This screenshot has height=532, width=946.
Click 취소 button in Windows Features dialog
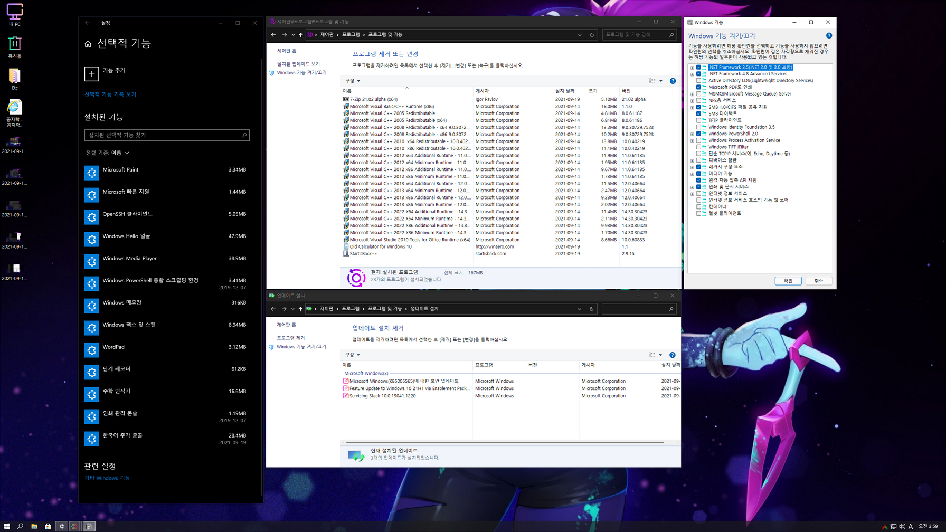click(x=819, y=281)
